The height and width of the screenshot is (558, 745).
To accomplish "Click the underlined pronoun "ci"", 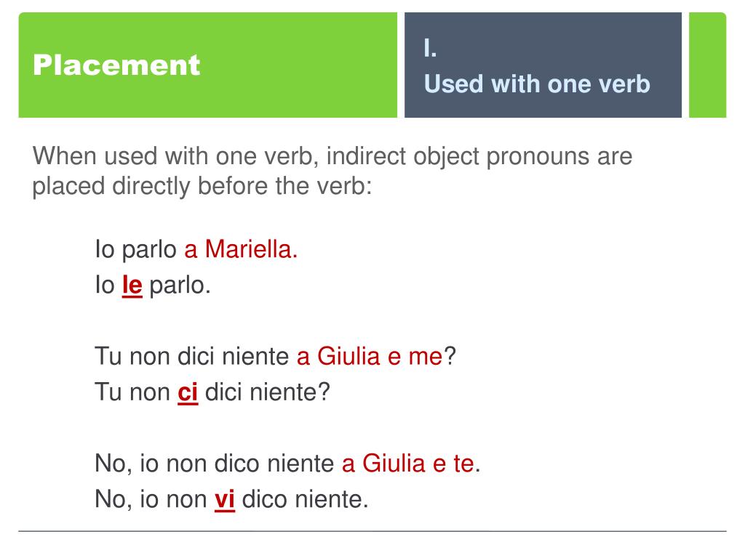I will click(x=188, y=392).
